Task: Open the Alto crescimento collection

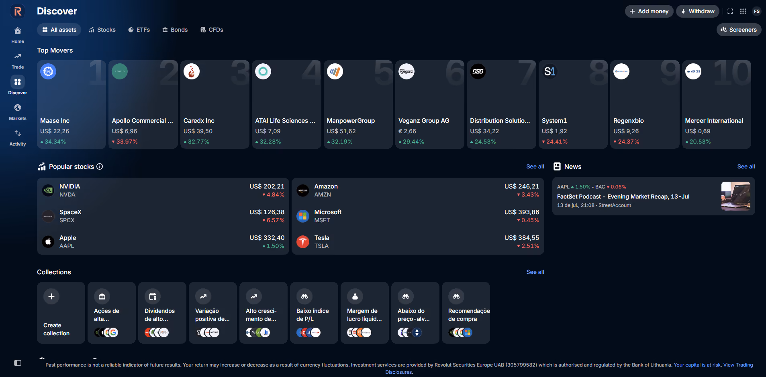Action: coord(264,313)
